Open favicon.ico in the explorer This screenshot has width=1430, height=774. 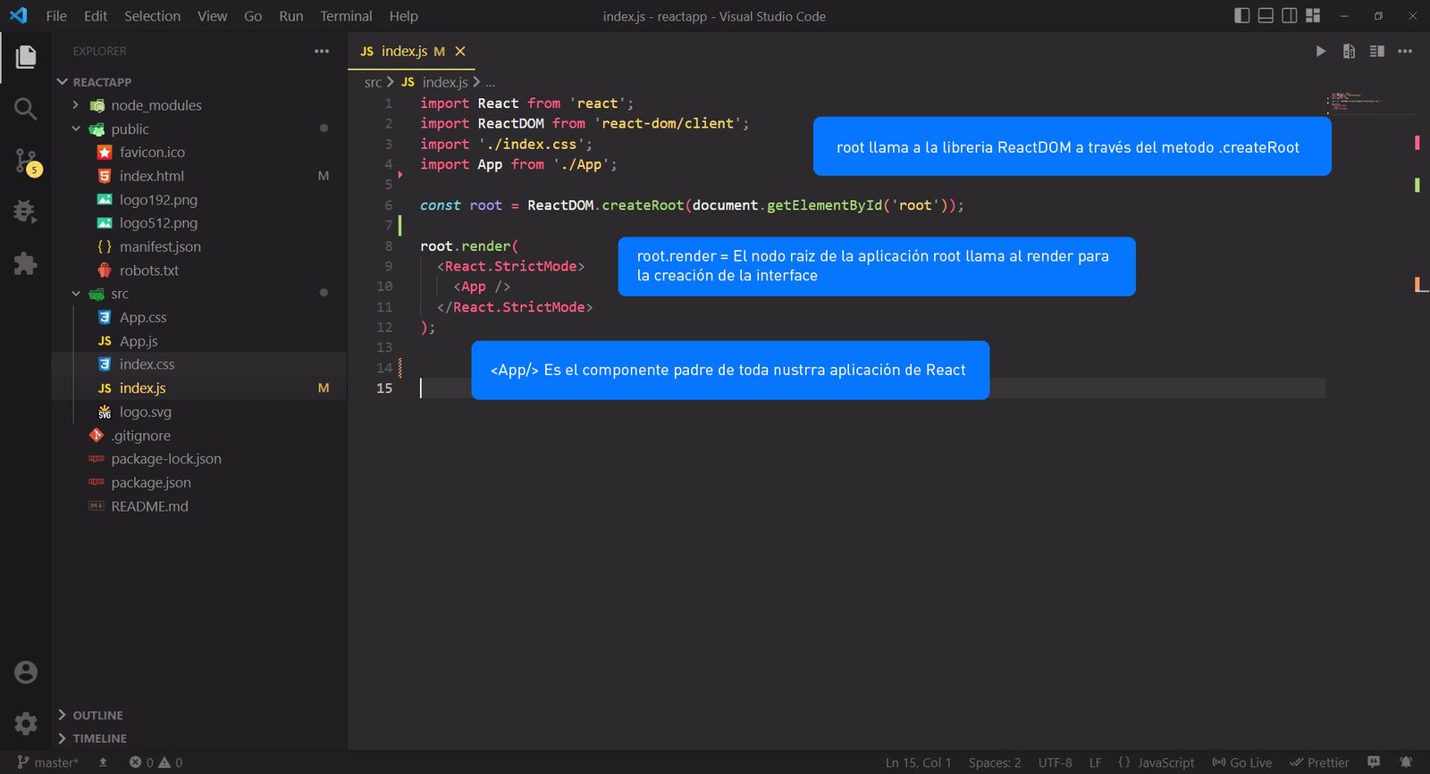(199, 153)
